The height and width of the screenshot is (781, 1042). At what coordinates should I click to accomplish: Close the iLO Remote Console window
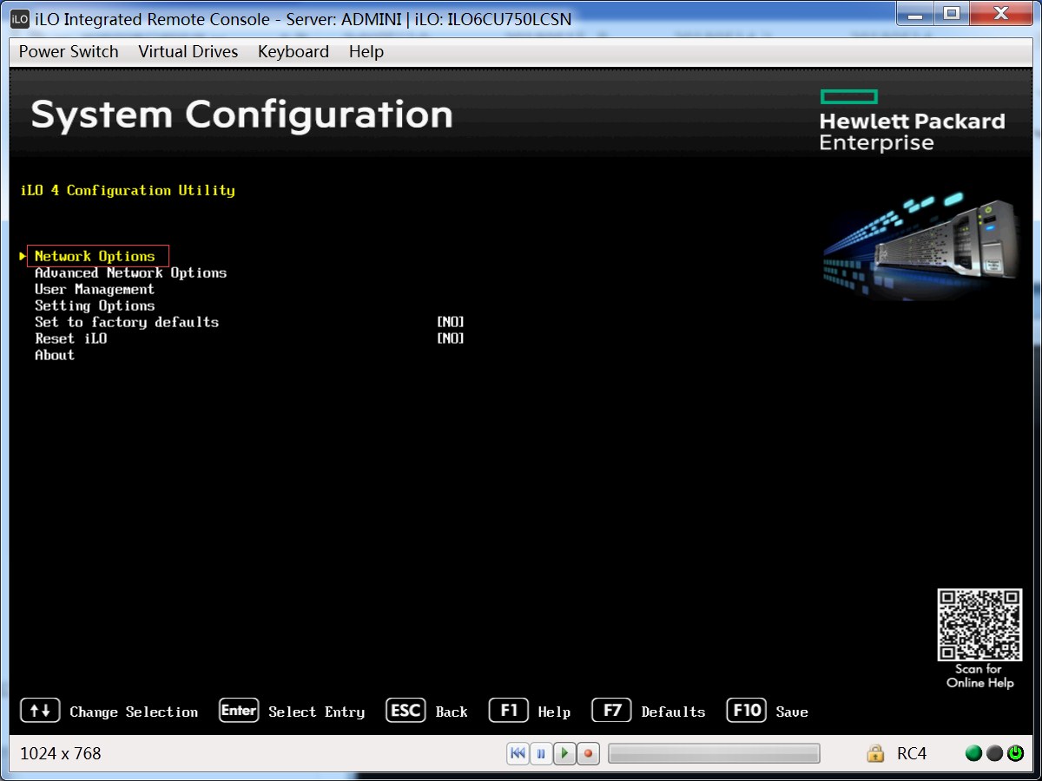click(x=1000, y=13)
